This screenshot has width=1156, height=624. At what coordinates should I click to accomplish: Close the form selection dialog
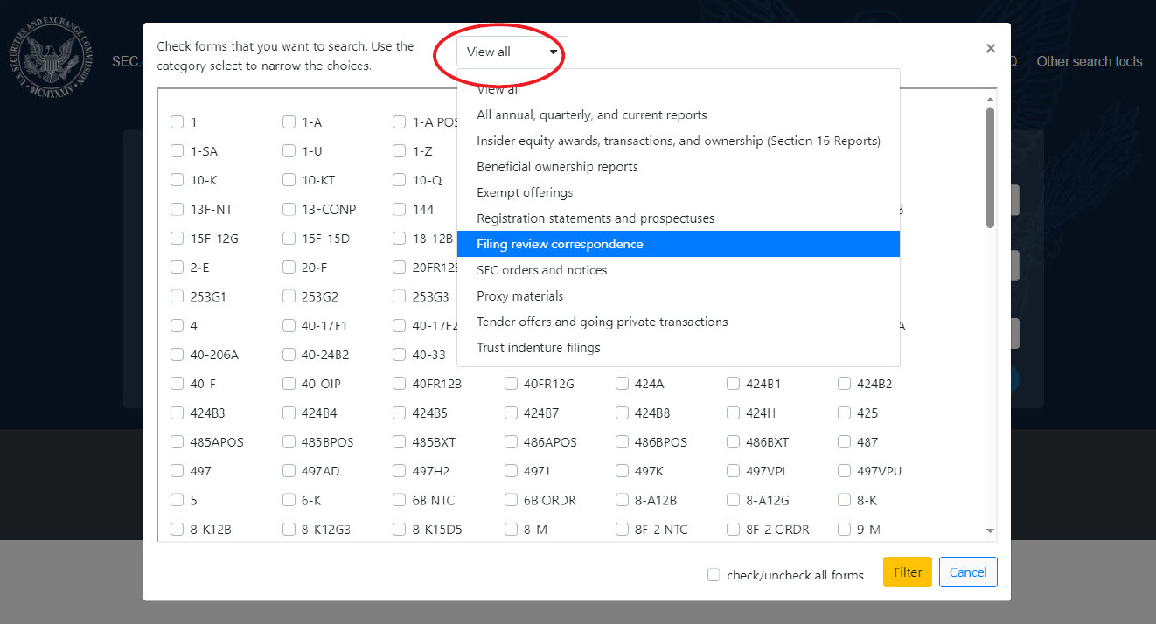click(990, 49)
